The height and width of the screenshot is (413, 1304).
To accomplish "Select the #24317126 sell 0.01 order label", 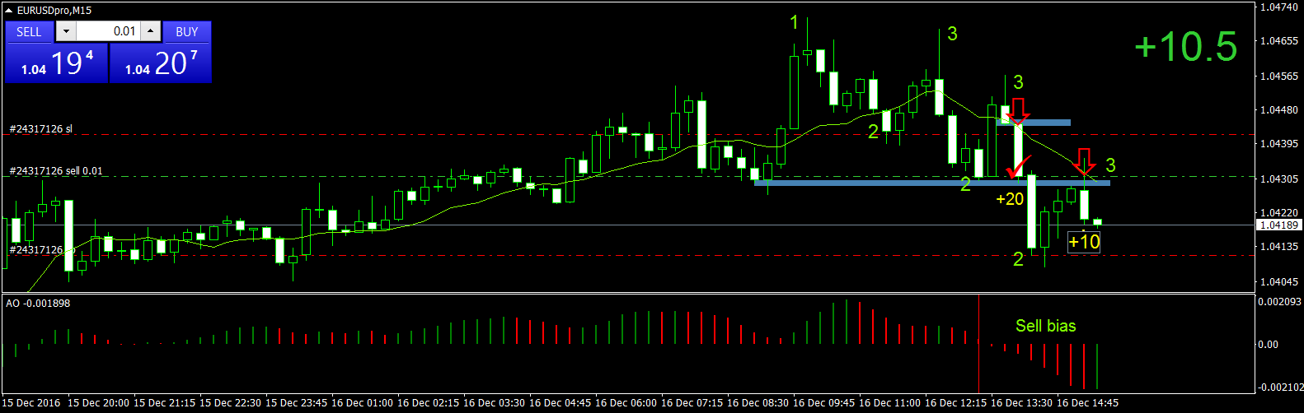I will [x=56, y=171].
